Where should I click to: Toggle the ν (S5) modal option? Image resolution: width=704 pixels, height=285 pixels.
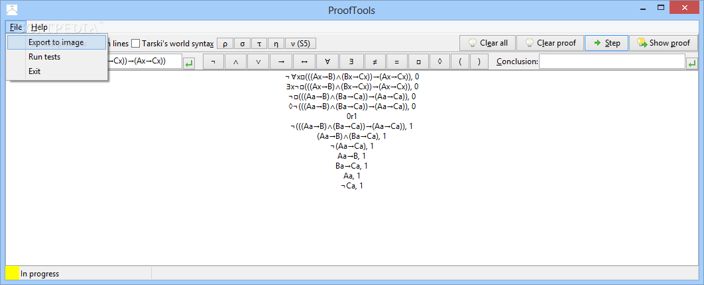coord(301,44)
